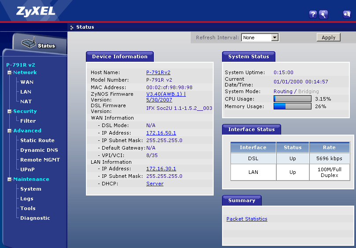Open the Packet Statistics link
Image resolution: width=356 pixels, height=248 pixels.
[247, 219]
